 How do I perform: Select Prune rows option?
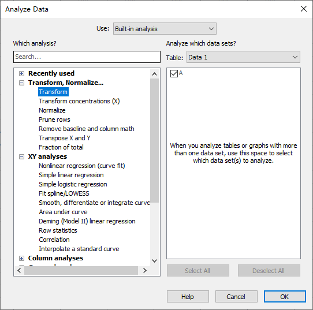click(54, 119)
